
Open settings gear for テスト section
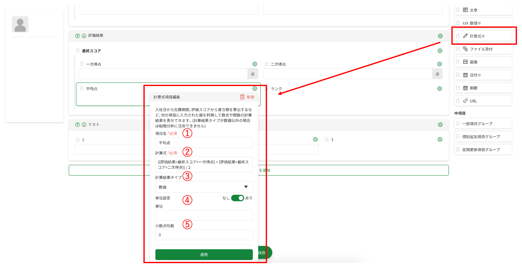440,125
